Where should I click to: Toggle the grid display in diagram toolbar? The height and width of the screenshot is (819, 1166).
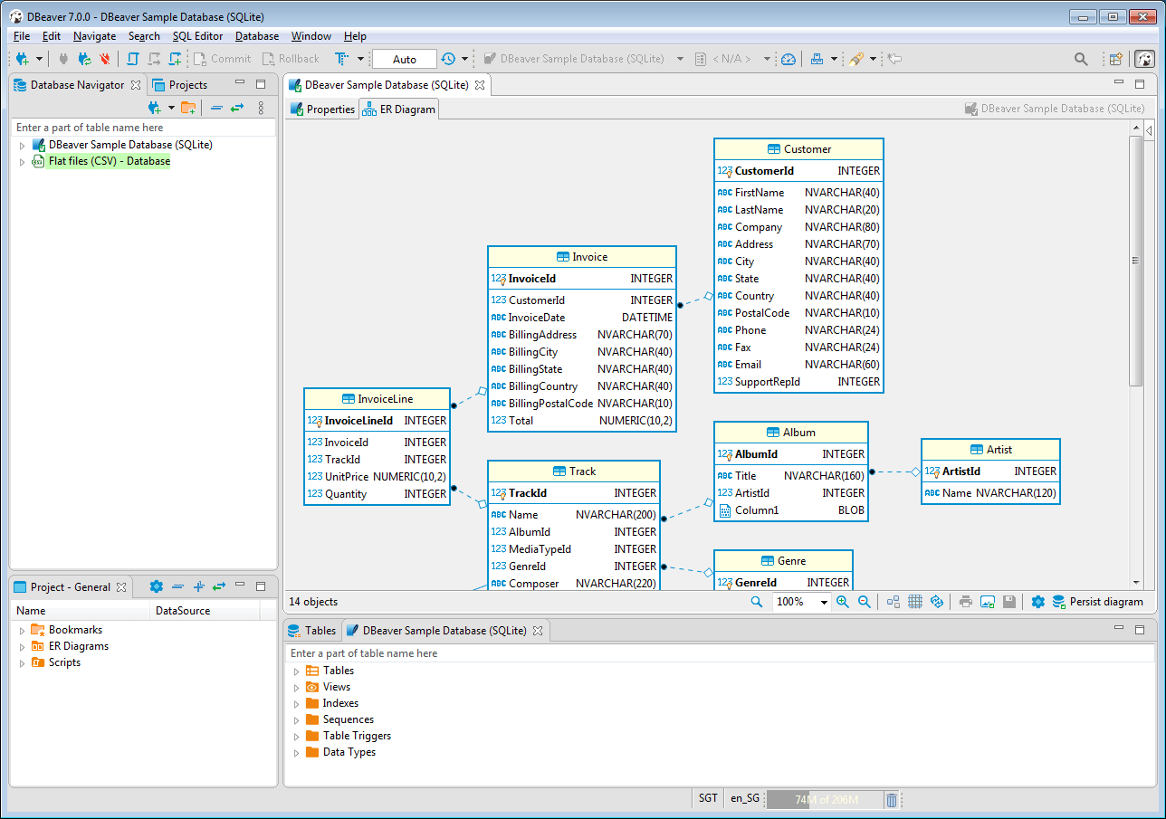(x=915, y=602)
